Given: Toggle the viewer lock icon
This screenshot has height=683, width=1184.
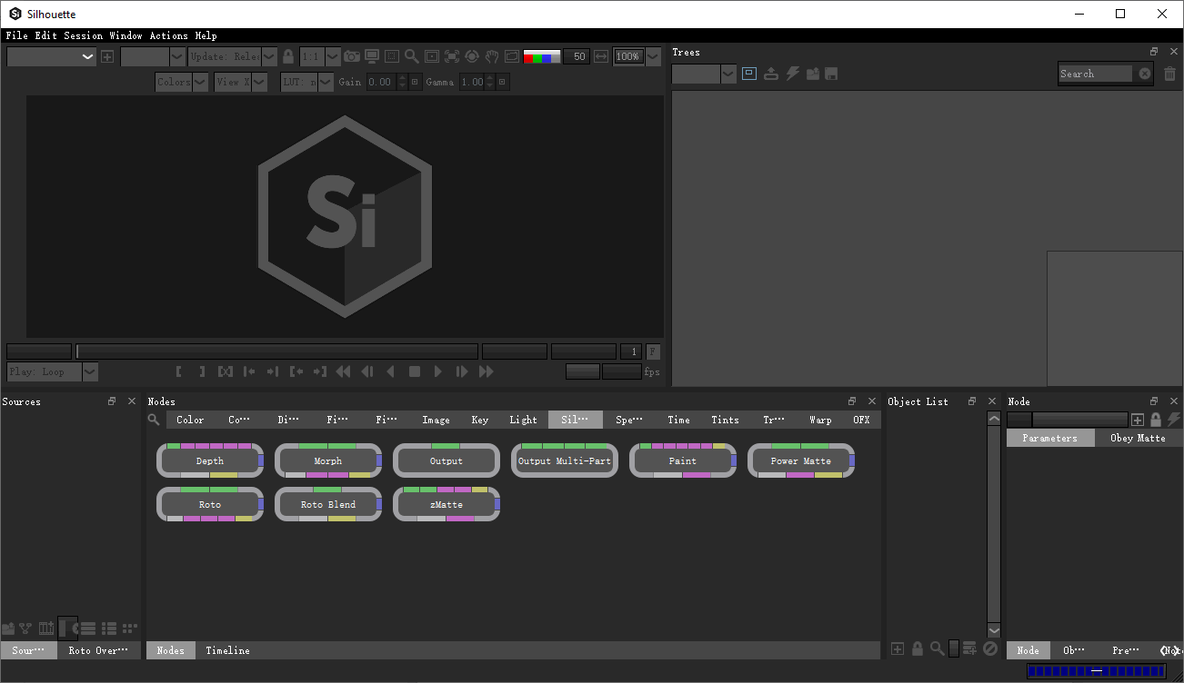Looking at the screenshot, I should [x=288, y=56].
